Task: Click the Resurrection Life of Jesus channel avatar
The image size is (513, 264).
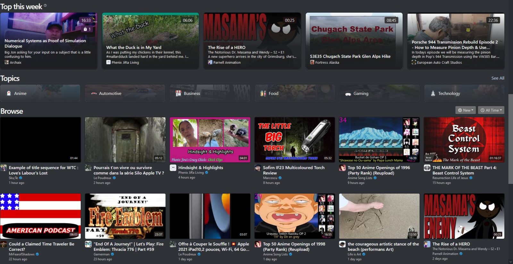Action: (427, 168)
